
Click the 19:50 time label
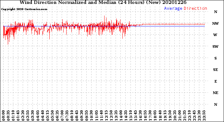tap(169, 115)
